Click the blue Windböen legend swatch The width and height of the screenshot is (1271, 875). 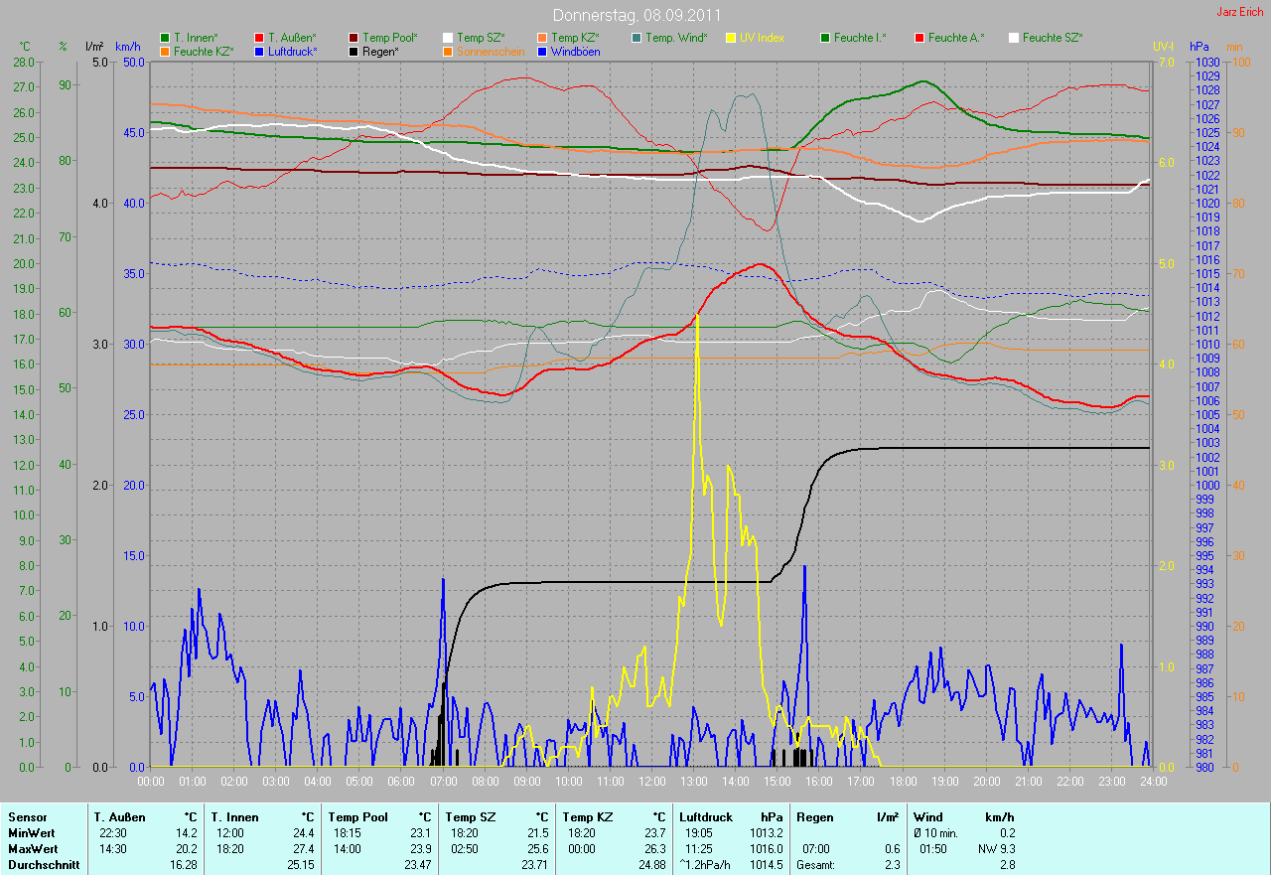point(542,51)
